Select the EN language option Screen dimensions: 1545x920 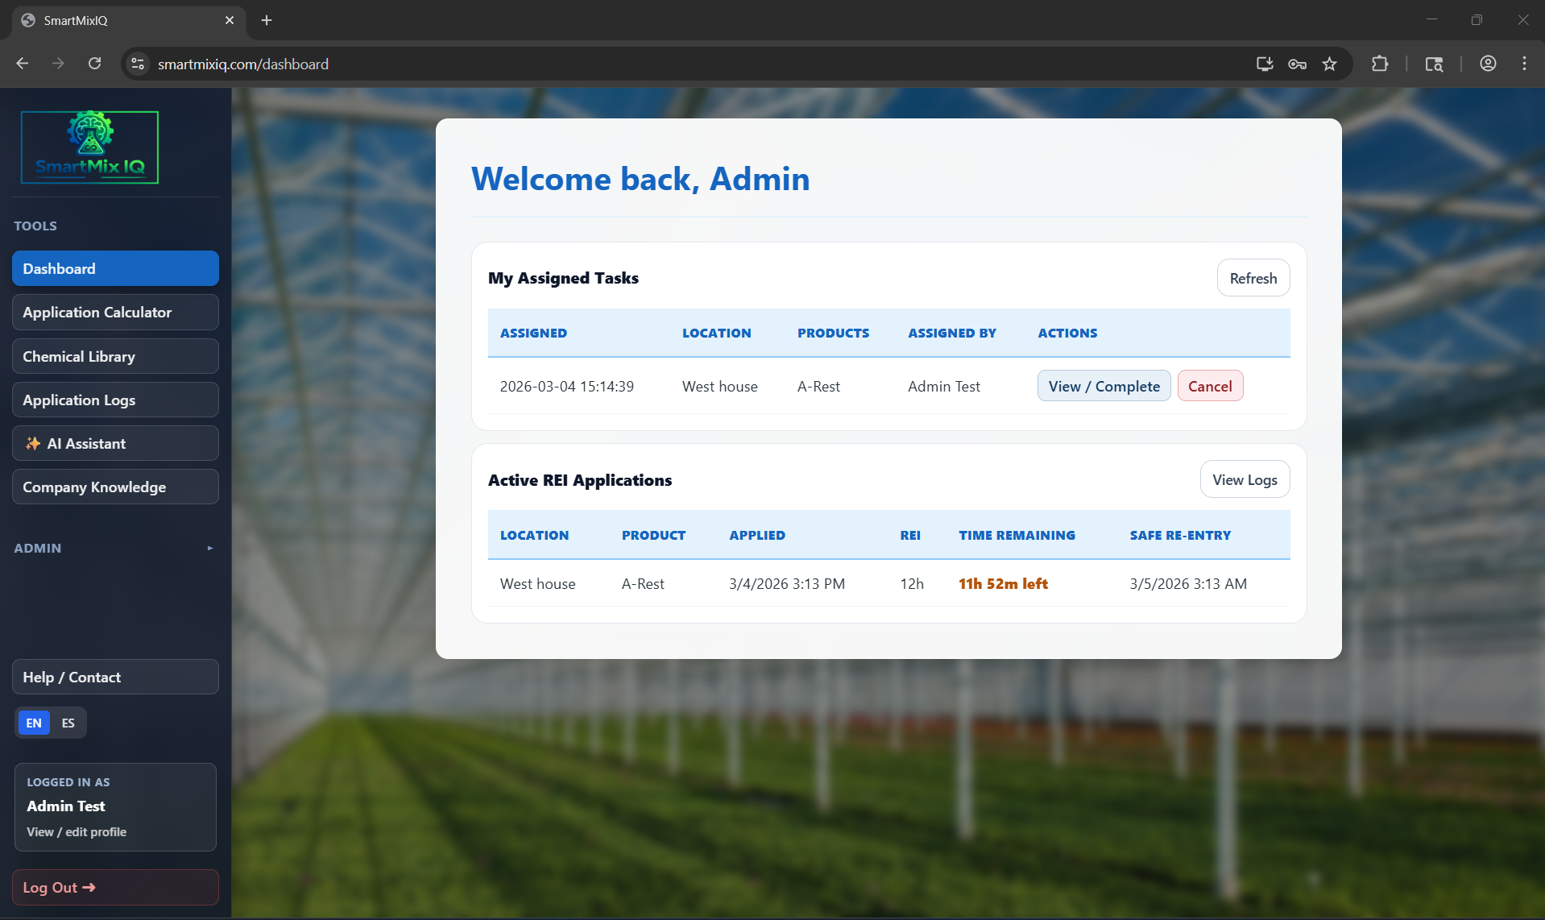pyautogui.click(x=32, y=723)
